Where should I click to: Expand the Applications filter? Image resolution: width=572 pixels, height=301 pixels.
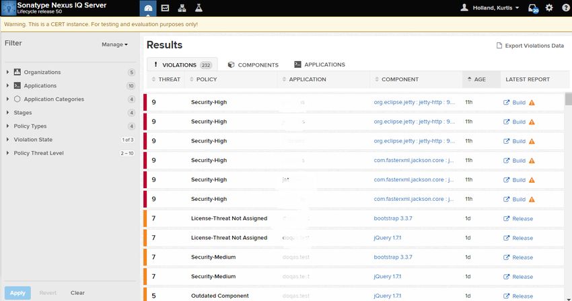(x=7, y=85)
